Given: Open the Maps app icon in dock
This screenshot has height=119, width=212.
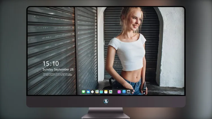Looking at the screenshot, I should coord(97,92).
